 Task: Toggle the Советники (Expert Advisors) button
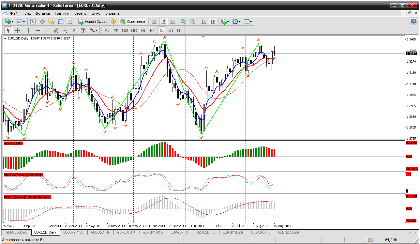133,22
